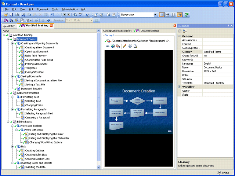The image size is (235, 176).
Task: Select the Document Security item
Action: click(31, 89)
